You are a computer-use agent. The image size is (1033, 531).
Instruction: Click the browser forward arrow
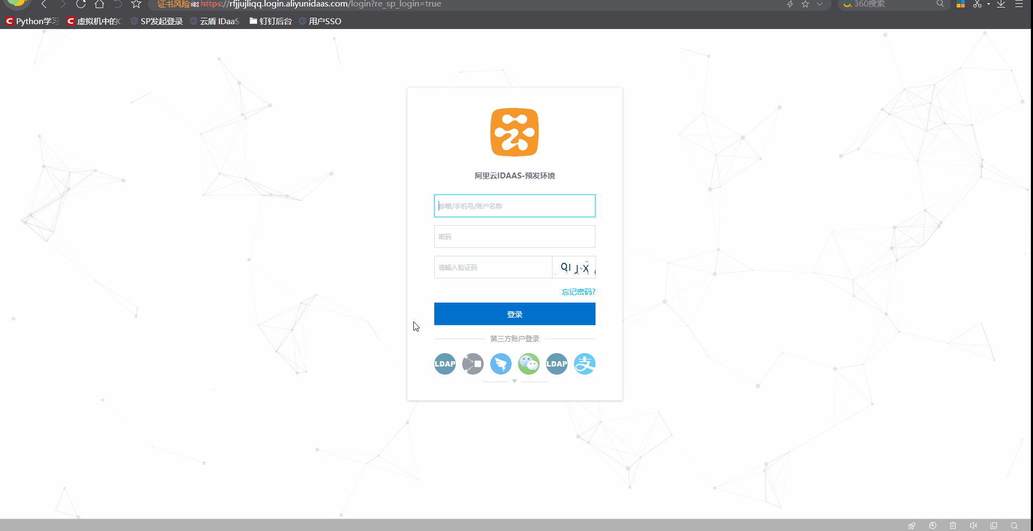62,4
